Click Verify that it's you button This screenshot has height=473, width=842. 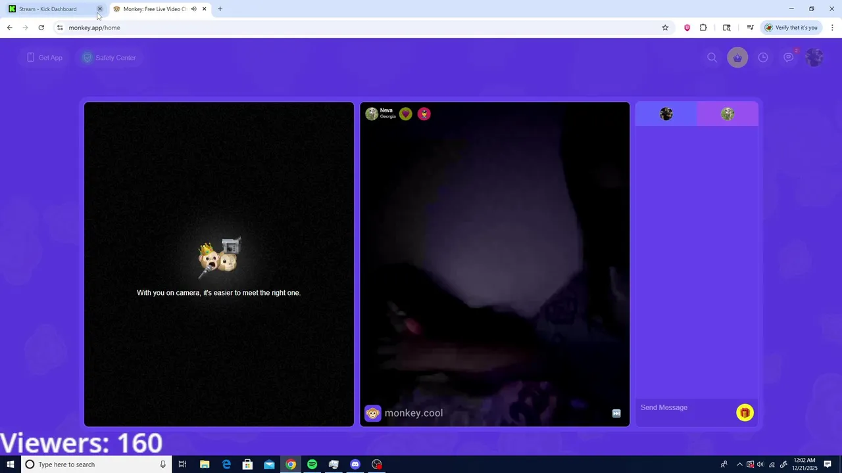point(791,28)
